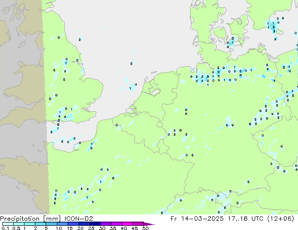Click the 5–10 mm legend color swatch
The width and height of the screenshot is (298, 230).
pos(52,224)
